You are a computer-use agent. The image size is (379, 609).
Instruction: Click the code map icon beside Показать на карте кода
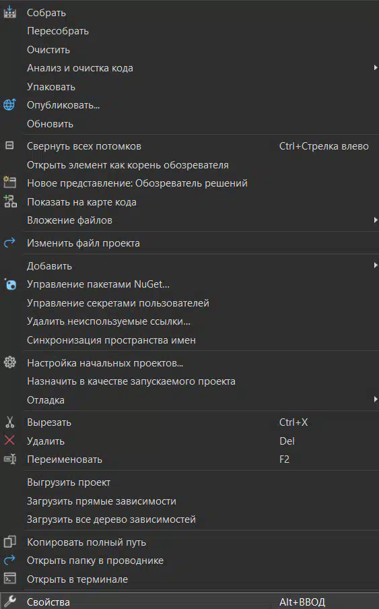tap(10, 201)
